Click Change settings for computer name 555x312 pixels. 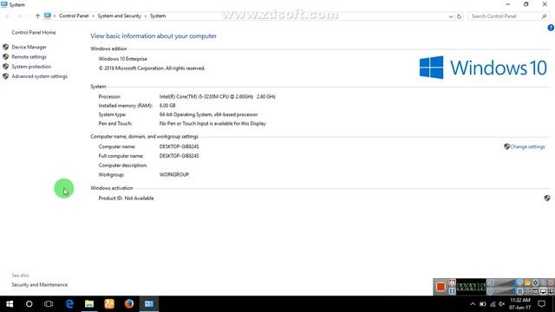click(527, 146)
